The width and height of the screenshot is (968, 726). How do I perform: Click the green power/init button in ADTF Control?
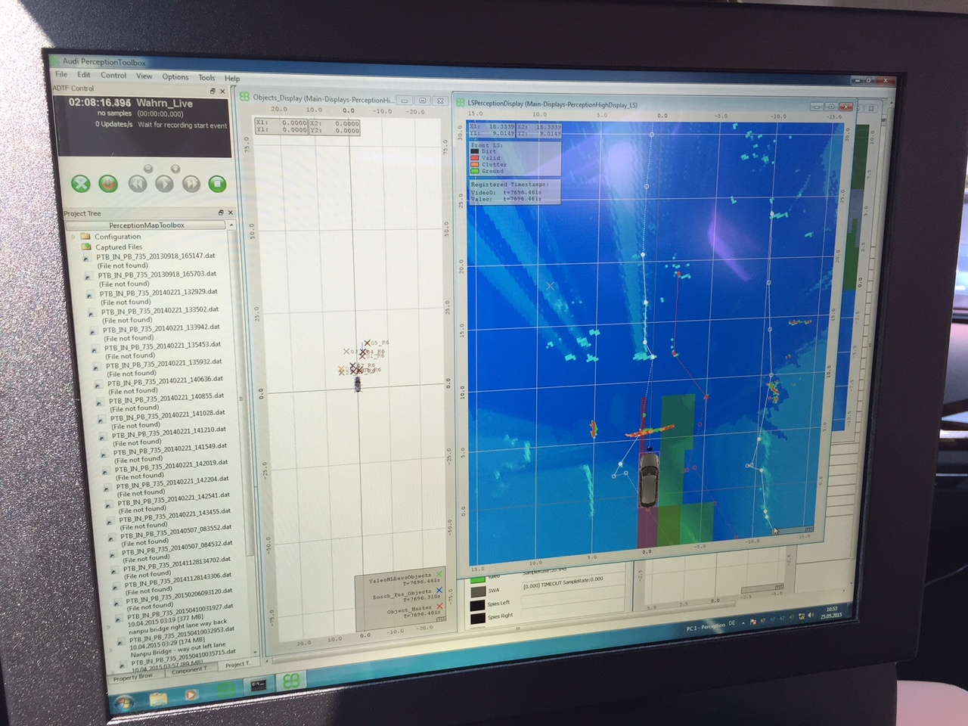[109, 184]
